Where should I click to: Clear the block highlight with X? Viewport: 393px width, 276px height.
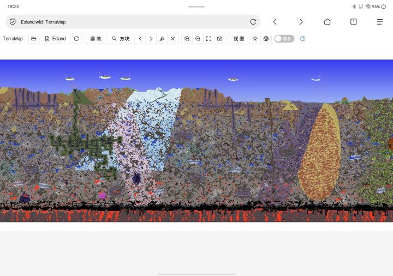tap(172, 39)
